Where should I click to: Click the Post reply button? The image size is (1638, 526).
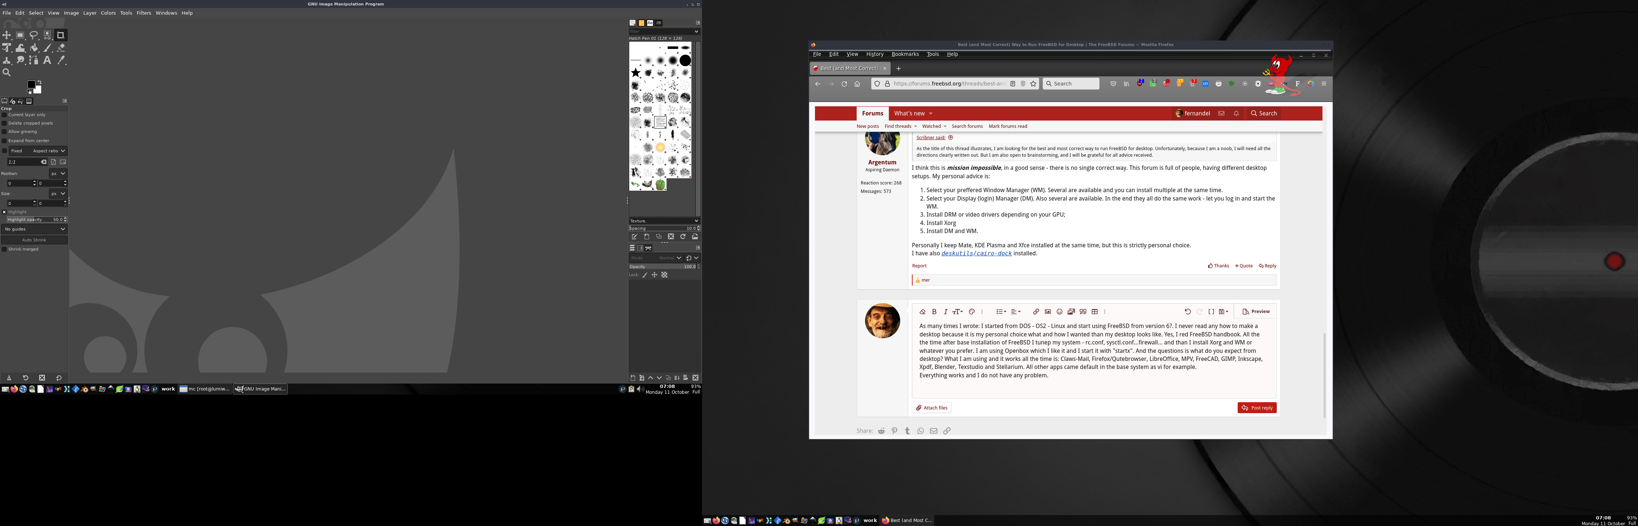tap(1257, 408)
